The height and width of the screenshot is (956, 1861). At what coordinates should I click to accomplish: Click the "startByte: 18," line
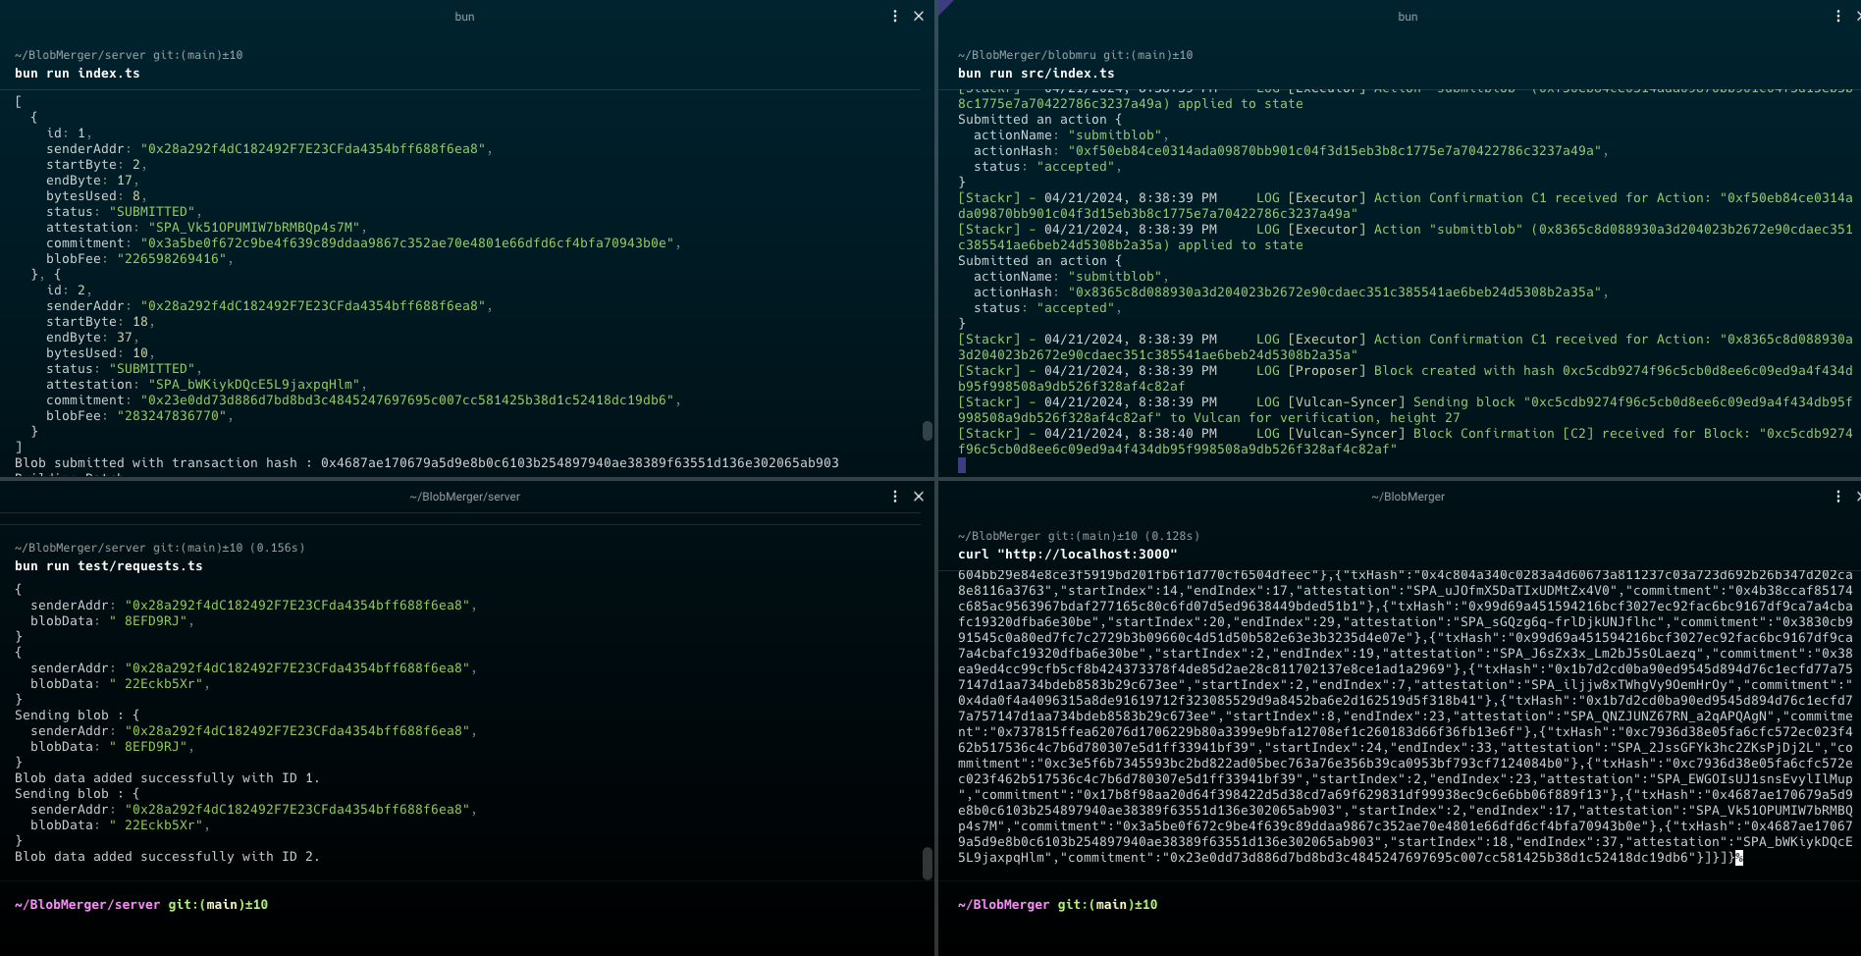coord(101,322)
